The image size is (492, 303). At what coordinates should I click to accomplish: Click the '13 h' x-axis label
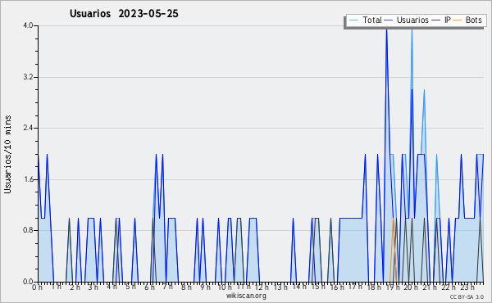[280, 287]
